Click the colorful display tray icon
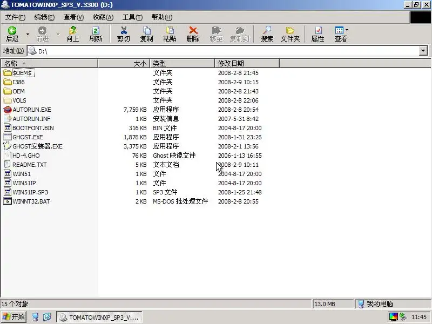Screen dimensions: 432x324 (x=394, y=317)
